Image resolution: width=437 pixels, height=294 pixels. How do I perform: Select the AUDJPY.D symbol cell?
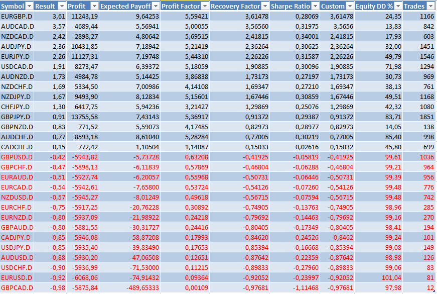click(x=17, y=47)
